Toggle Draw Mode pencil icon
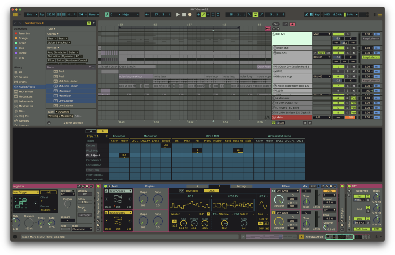 (306, 15)
